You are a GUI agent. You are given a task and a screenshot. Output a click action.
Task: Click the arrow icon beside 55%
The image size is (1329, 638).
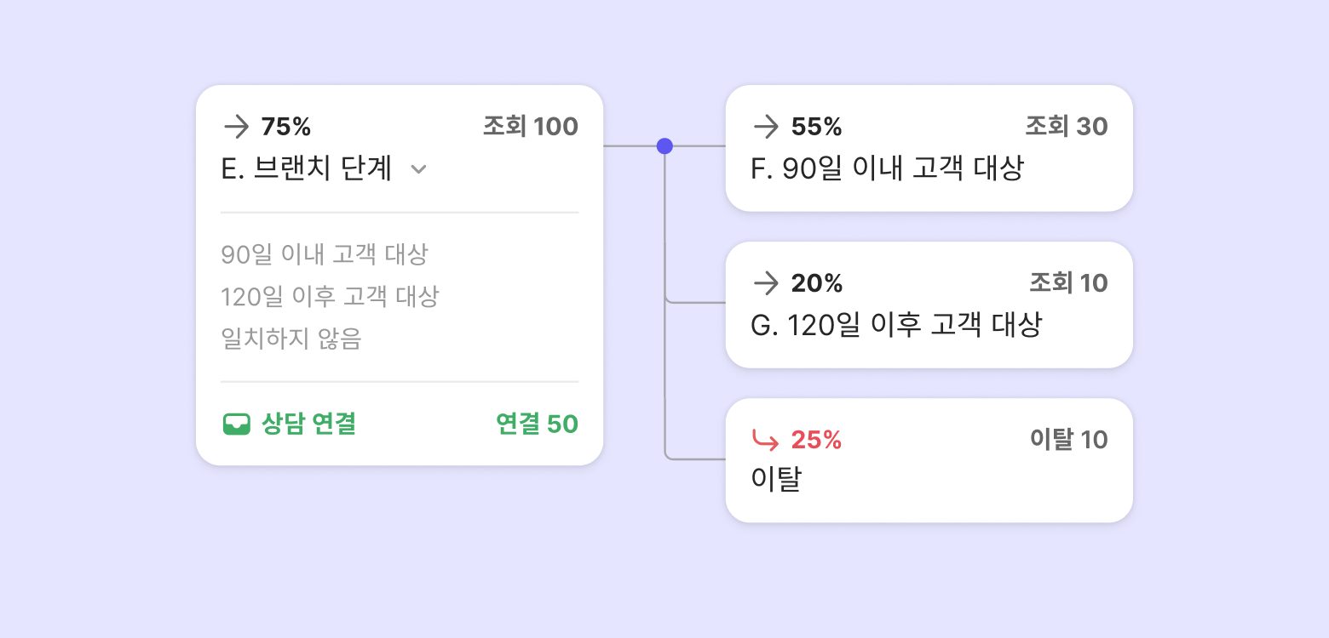tap(766, 127)
